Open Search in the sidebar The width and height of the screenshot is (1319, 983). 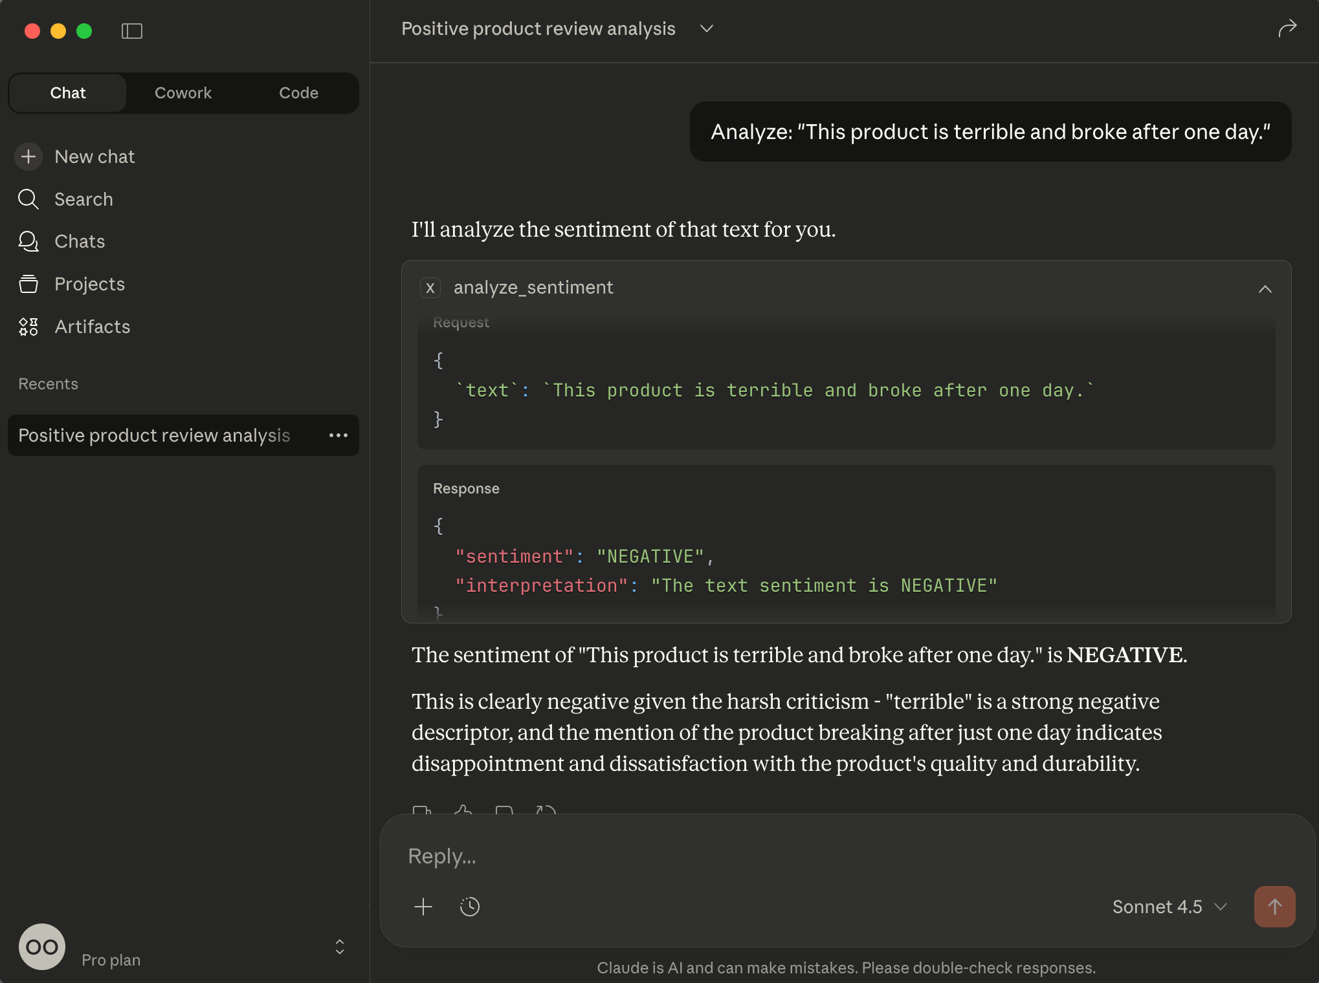[83, 199]
